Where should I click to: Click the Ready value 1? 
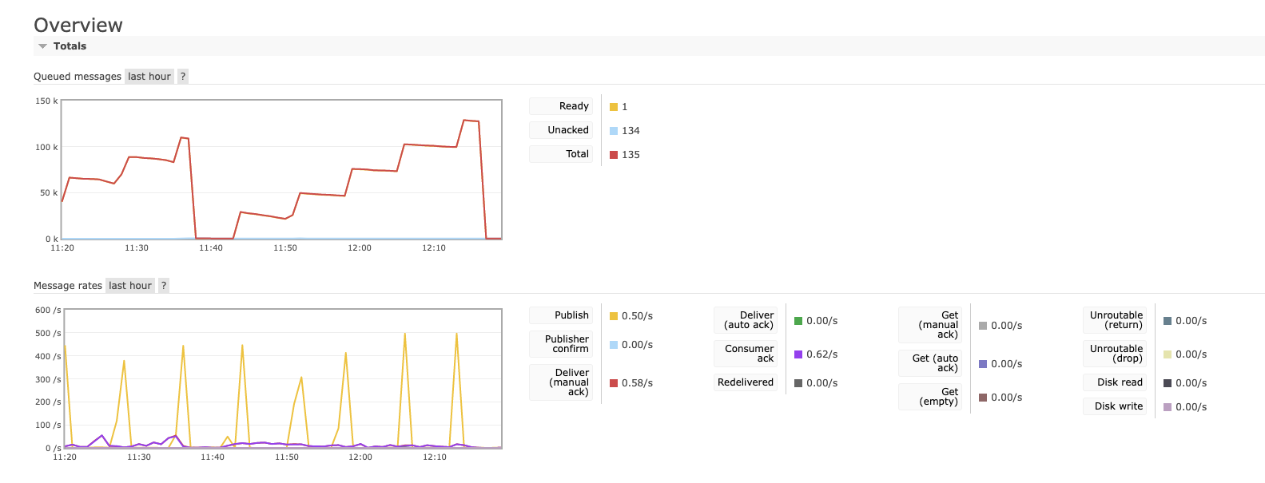625,107
